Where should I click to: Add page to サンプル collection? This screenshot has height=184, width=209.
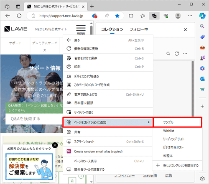[177, 122]
